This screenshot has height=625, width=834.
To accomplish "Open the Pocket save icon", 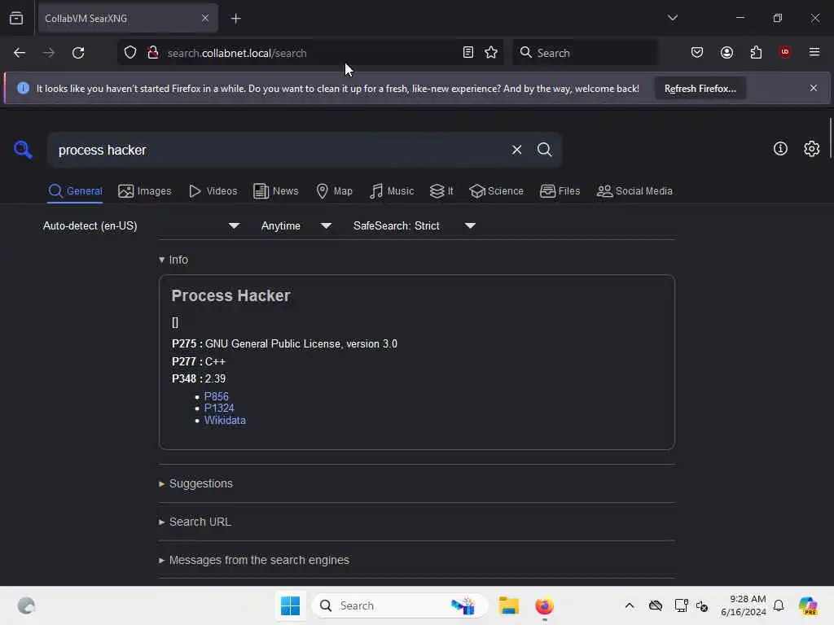I will coord(697,53).
